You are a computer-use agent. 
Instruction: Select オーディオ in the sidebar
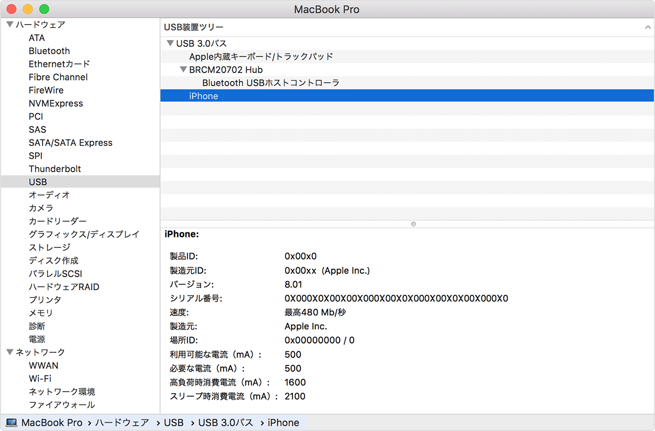[49, 195]
